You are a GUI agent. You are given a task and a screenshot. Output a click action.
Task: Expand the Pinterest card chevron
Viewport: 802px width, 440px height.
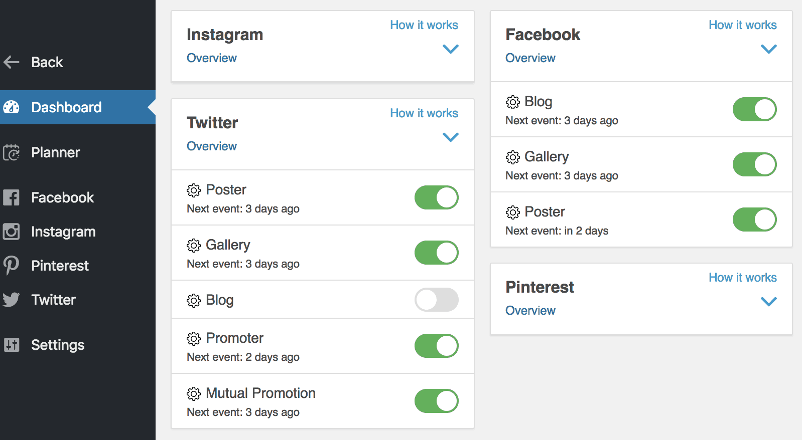768,302
